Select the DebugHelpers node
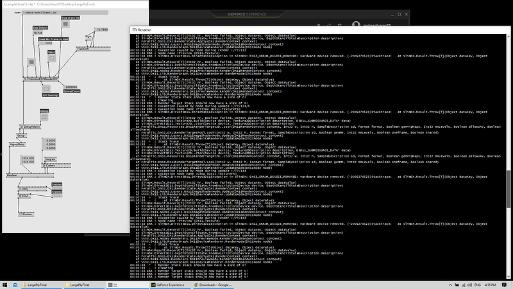 click(30, 127)
